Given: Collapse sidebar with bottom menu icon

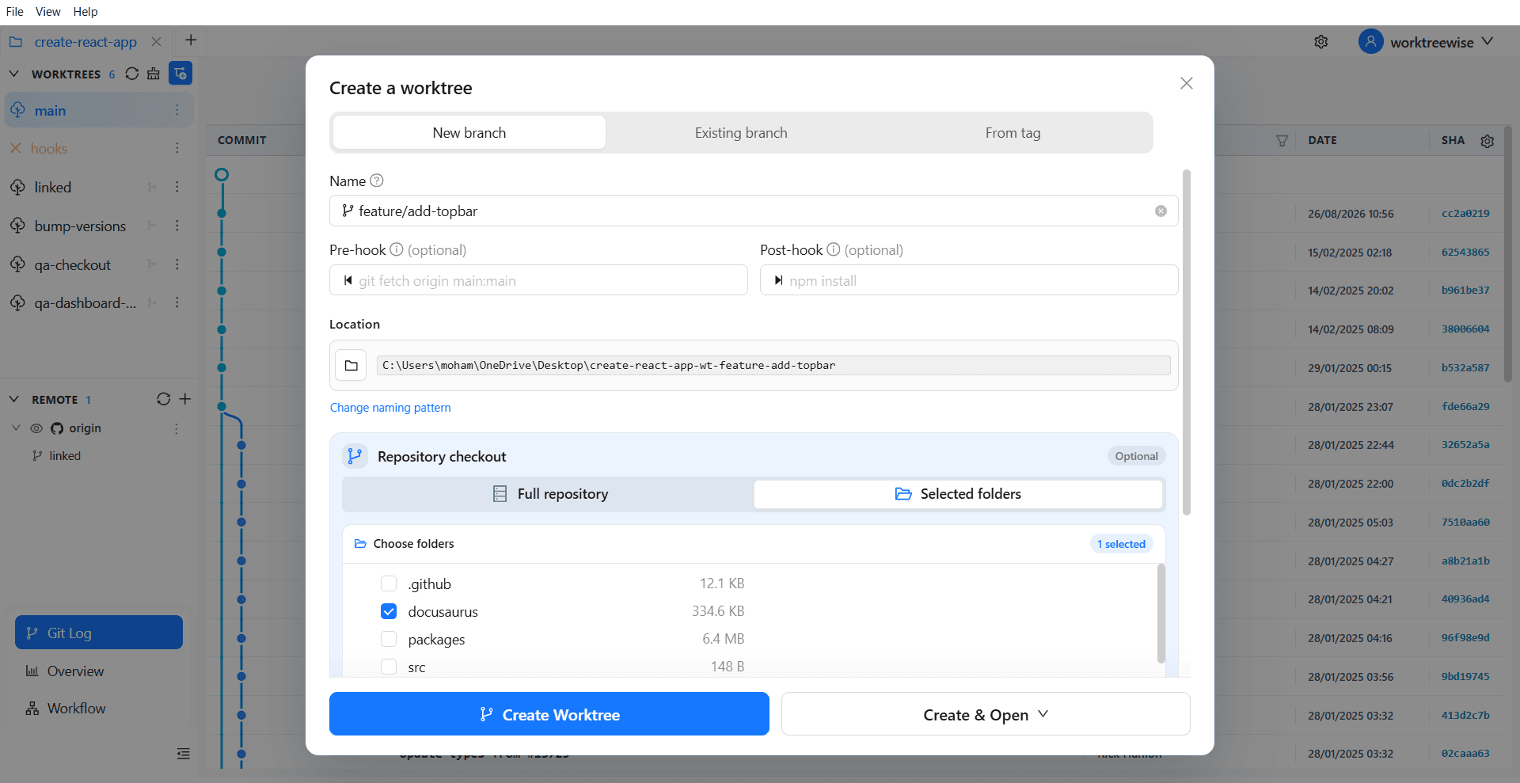Looking at the screenshot, I should tap(184, 754).
